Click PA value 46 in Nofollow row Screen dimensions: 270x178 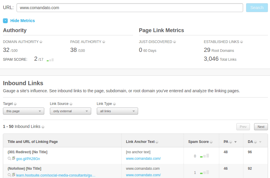225,169
